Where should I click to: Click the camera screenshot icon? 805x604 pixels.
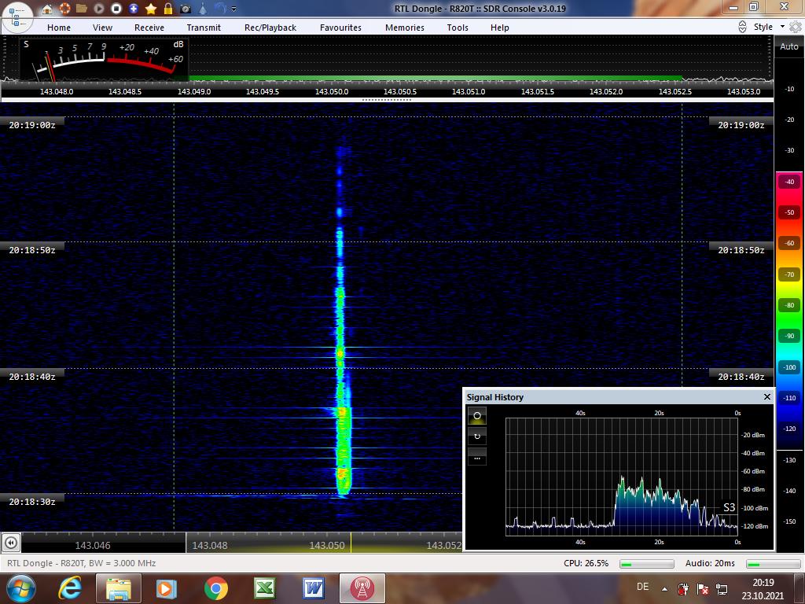186,9
